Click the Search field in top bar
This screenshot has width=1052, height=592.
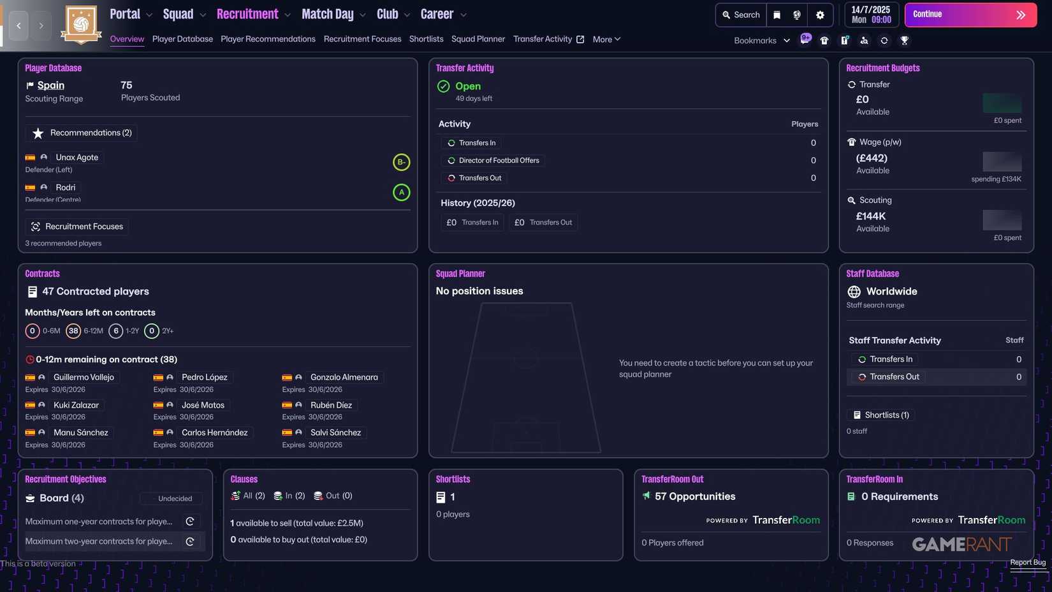pos(741,15)
